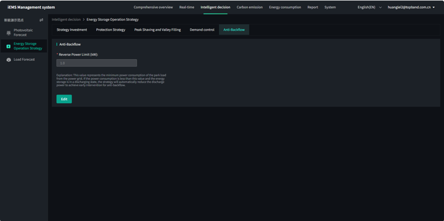Open the Report menu

click(x=312, y=7)
